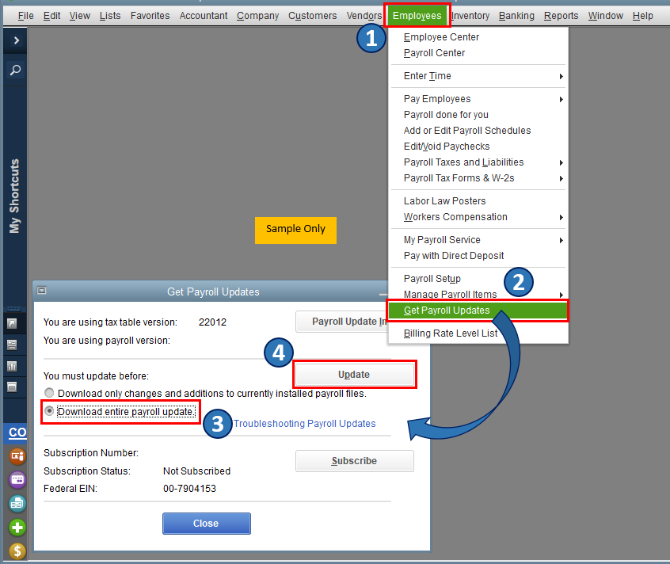Image resolution: width=670 pixels, height=564 pixels.
Task: Click the gold dollar sign icon
Action: pos(17,551)
